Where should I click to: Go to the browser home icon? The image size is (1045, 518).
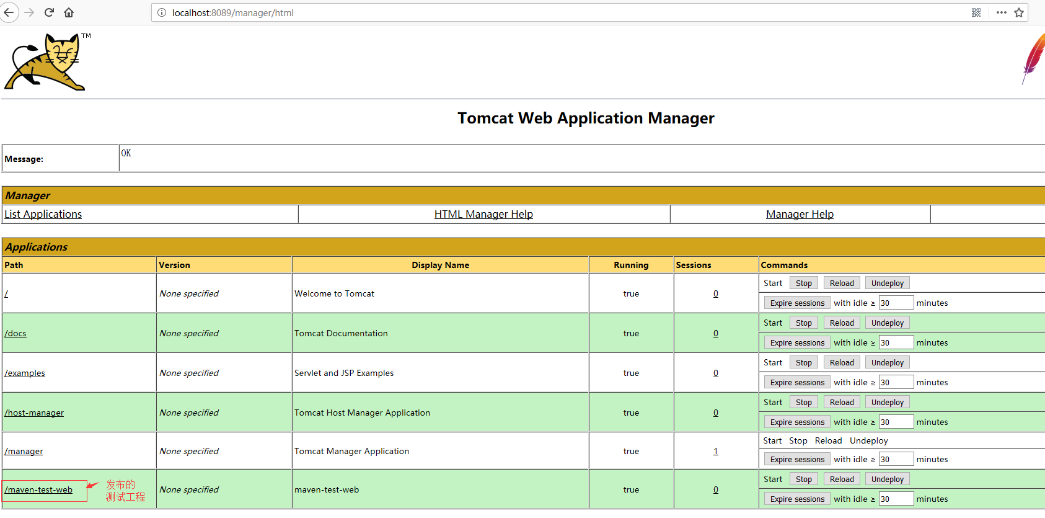pos(69,12)
